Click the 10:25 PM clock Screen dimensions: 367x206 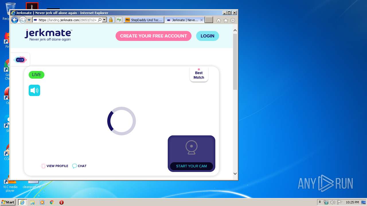coord(352,202)
